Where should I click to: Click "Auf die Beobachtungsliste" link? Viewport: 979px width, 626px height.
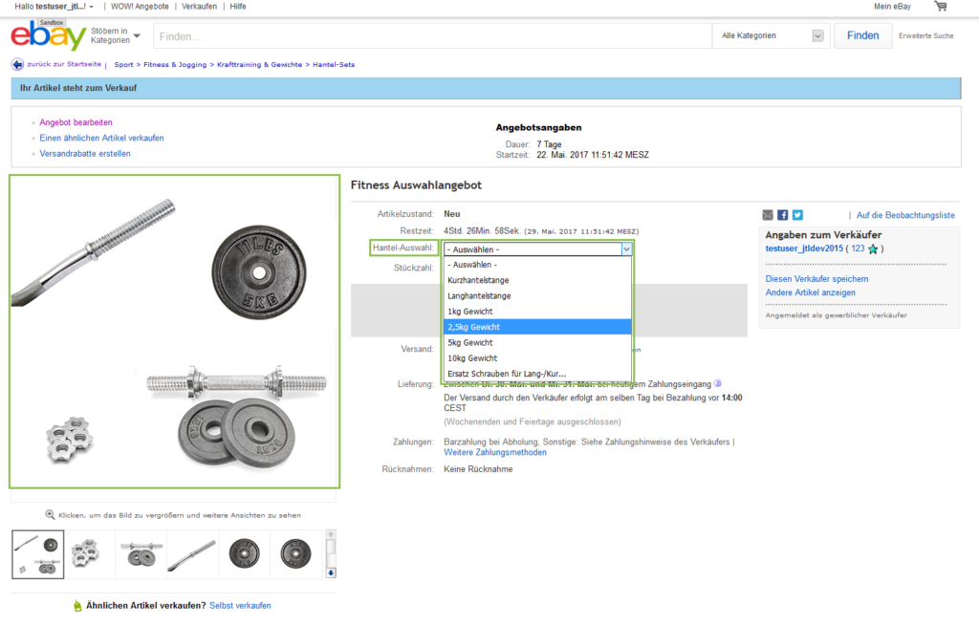(904, 215)
